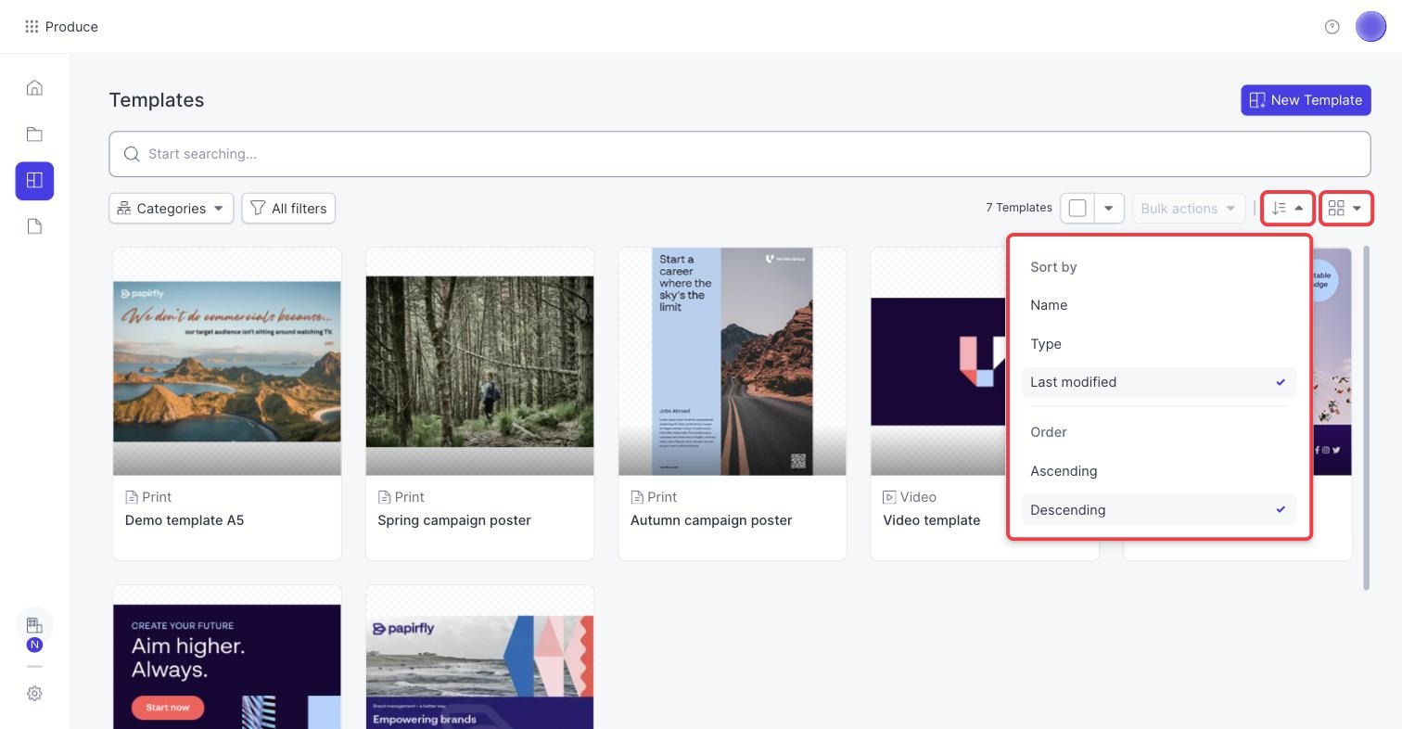This screenshot has width=1402, height=729.
Task: Expand the select-all checkbox dropdown arrow
Action: coord(1109,208)
